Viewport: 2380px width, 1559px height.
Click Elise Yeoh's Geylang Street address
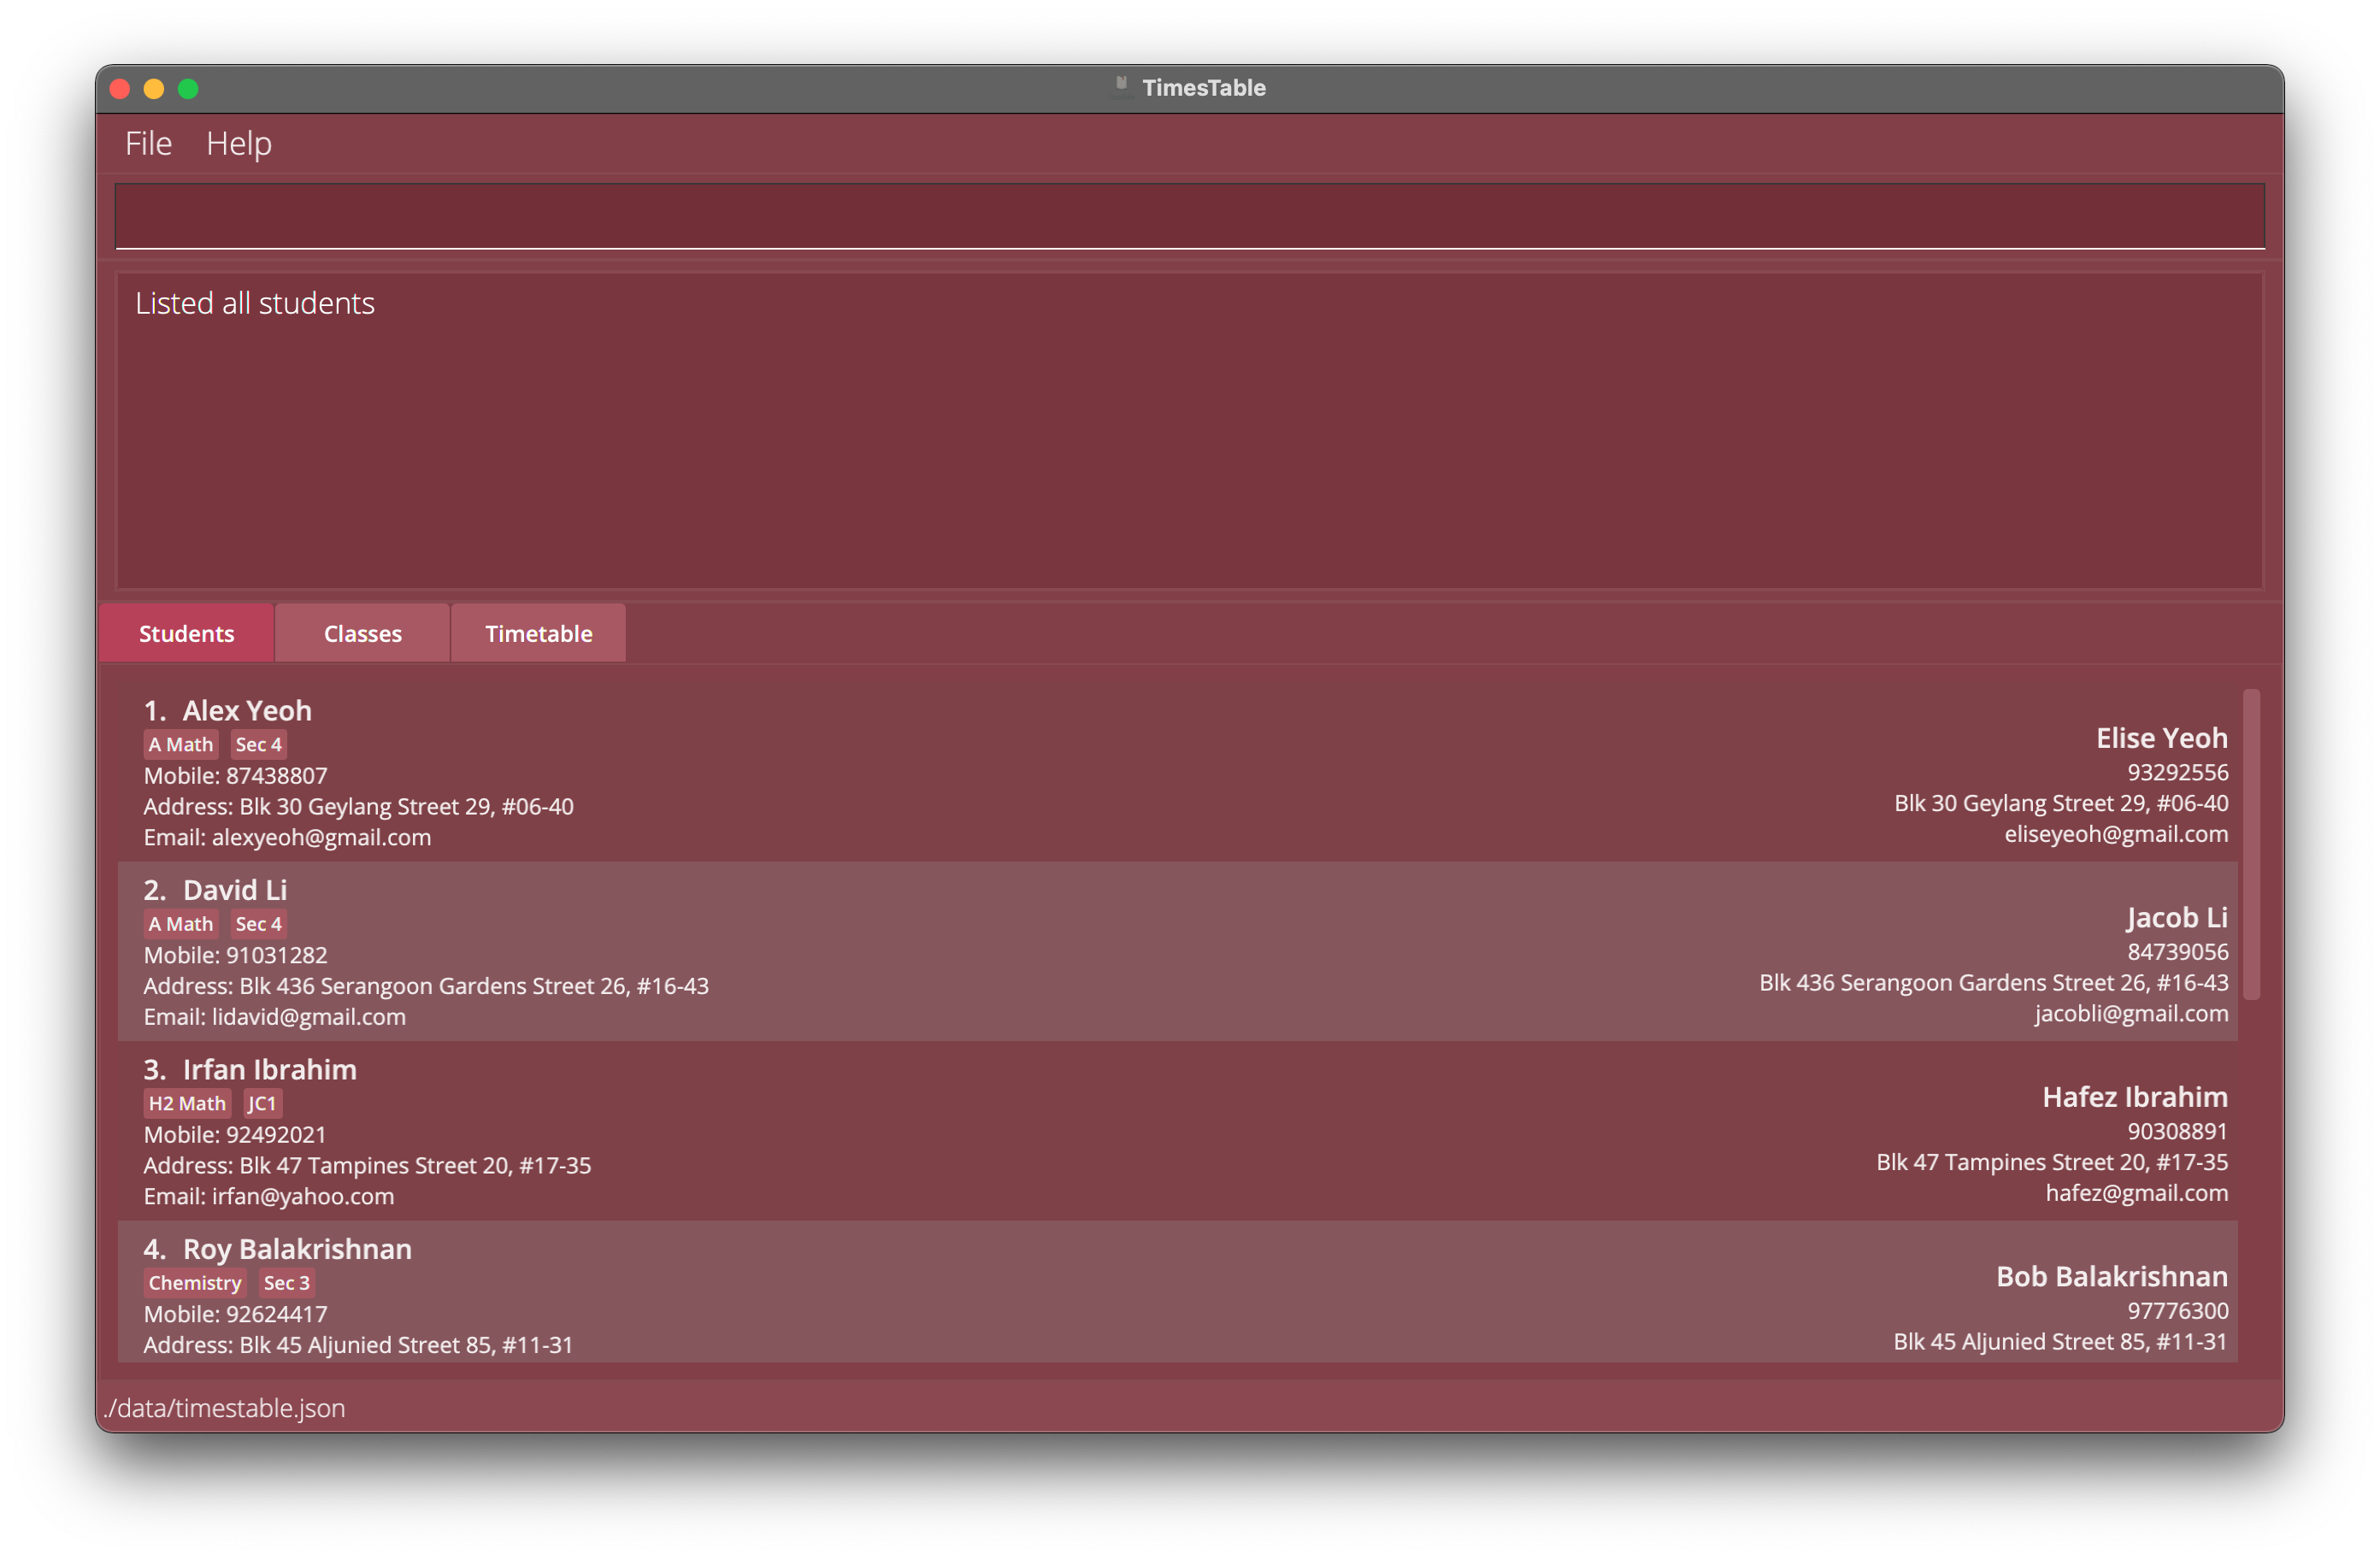coord(2061,804)
